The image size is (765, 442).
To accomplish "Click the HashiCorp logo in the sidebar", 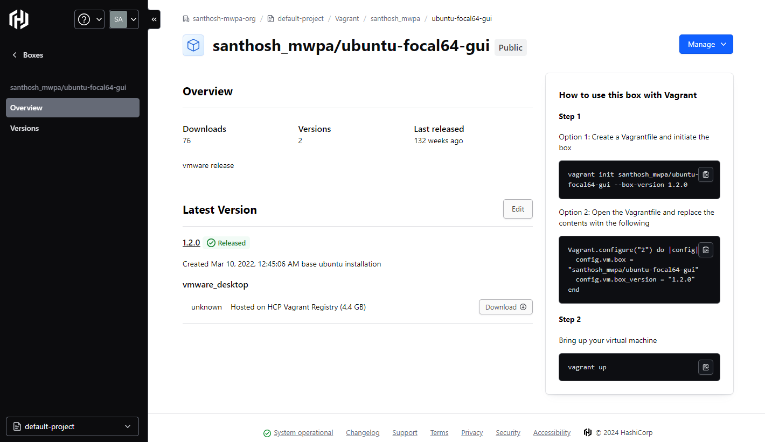I will point(19,19).
